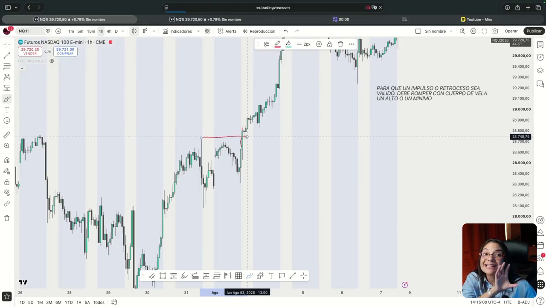Screen dimensions: 546x307
Task: Click the Publicar button
Action: pos(534,31)
